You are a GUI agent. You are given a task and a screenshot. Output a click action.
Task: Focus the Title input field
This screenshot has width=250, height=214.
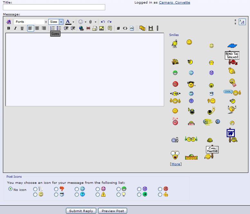click(x=54, y=7)
